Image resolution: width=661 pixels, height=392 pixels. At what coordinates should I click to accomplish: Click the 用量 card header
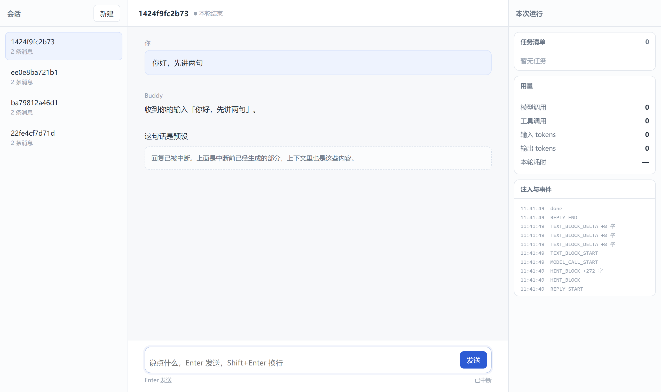click(585, 86)
